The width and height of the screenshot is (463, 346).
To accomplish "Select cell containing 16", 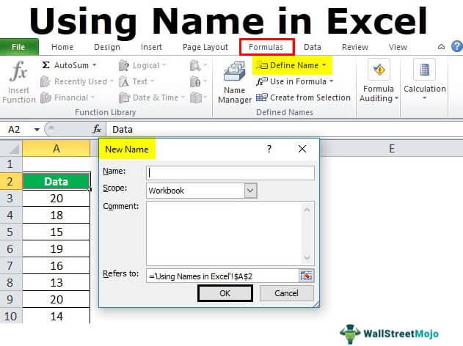I will point(56,265).
